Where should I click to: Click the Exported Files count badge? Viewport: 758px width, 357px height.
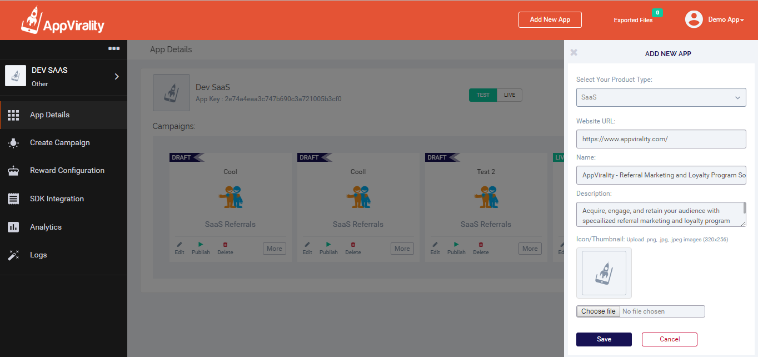657,12
